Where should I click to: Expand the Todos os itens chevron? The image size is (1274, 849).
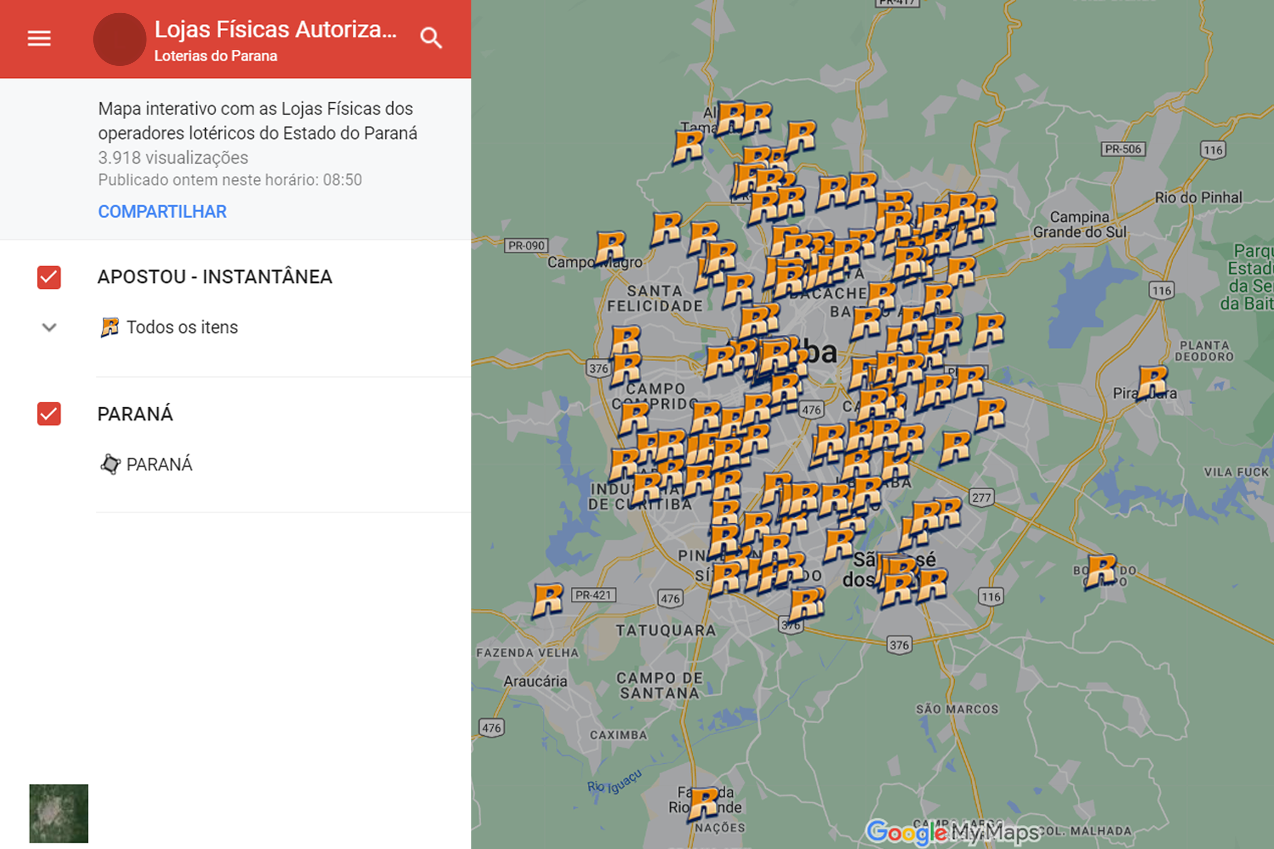pyautogui.click(x=49, y=327)
